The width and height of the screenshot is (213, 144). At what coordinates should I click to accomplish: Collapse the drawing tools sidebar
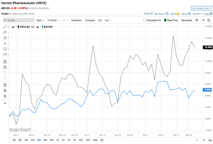pos(5,103)
